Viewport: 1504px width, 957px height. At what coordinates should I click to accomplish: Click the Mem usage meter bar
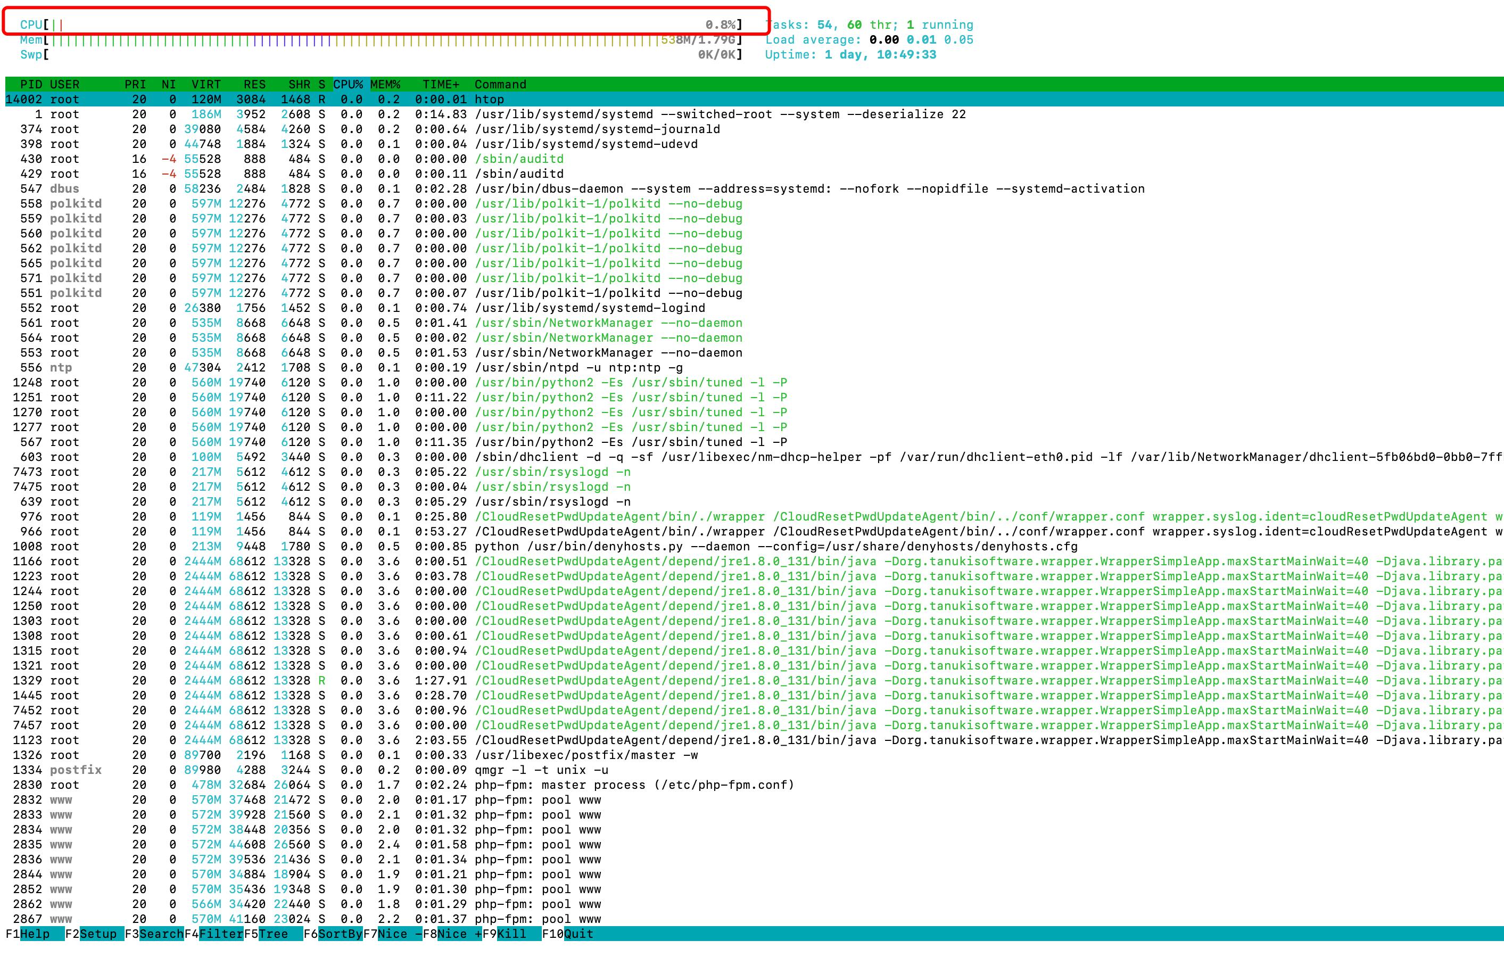coord(381,40)
